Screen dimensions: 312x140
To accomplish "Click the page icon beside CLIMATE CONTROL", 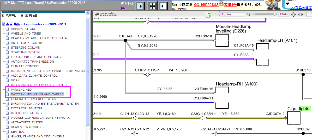I will 7,66.
